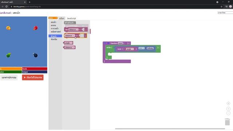The width and height of the screenshot is (233, 131).
Task: Switch to the บล็อก (Blocks) tab
Action: [x=62, y=19]
